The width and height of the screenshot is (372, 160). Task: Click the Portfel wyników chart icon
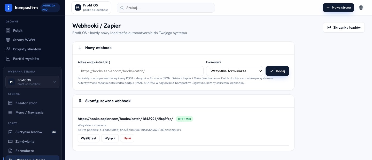click(x=8, y=59)
